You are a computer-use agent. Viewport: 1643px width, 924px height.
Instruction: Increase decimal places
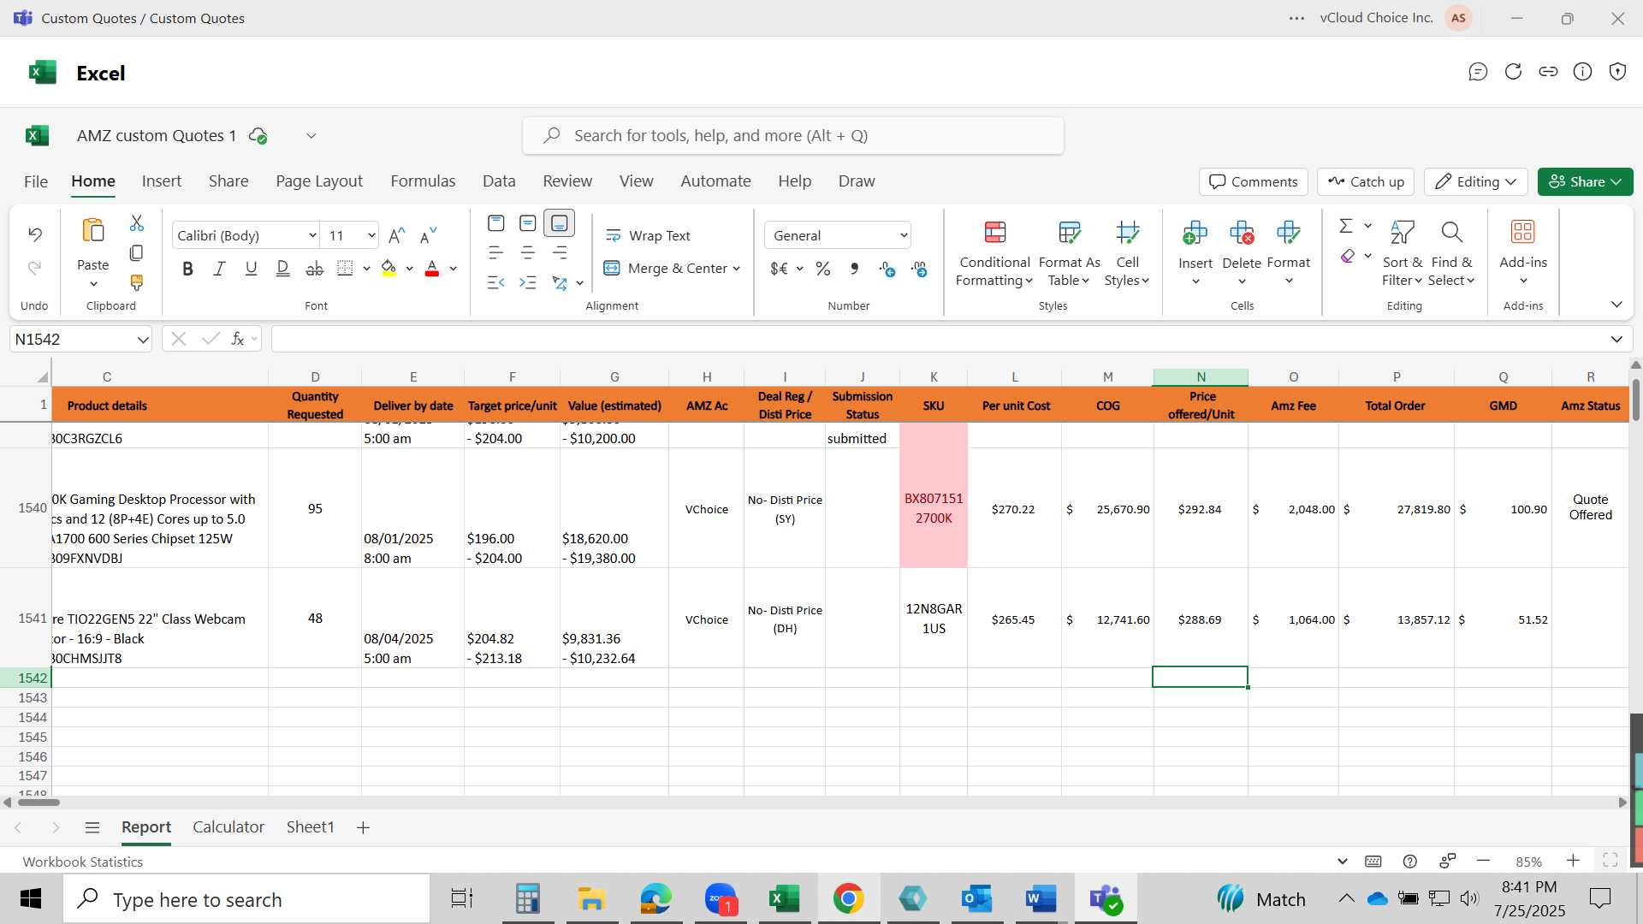[x=887, y=269]
